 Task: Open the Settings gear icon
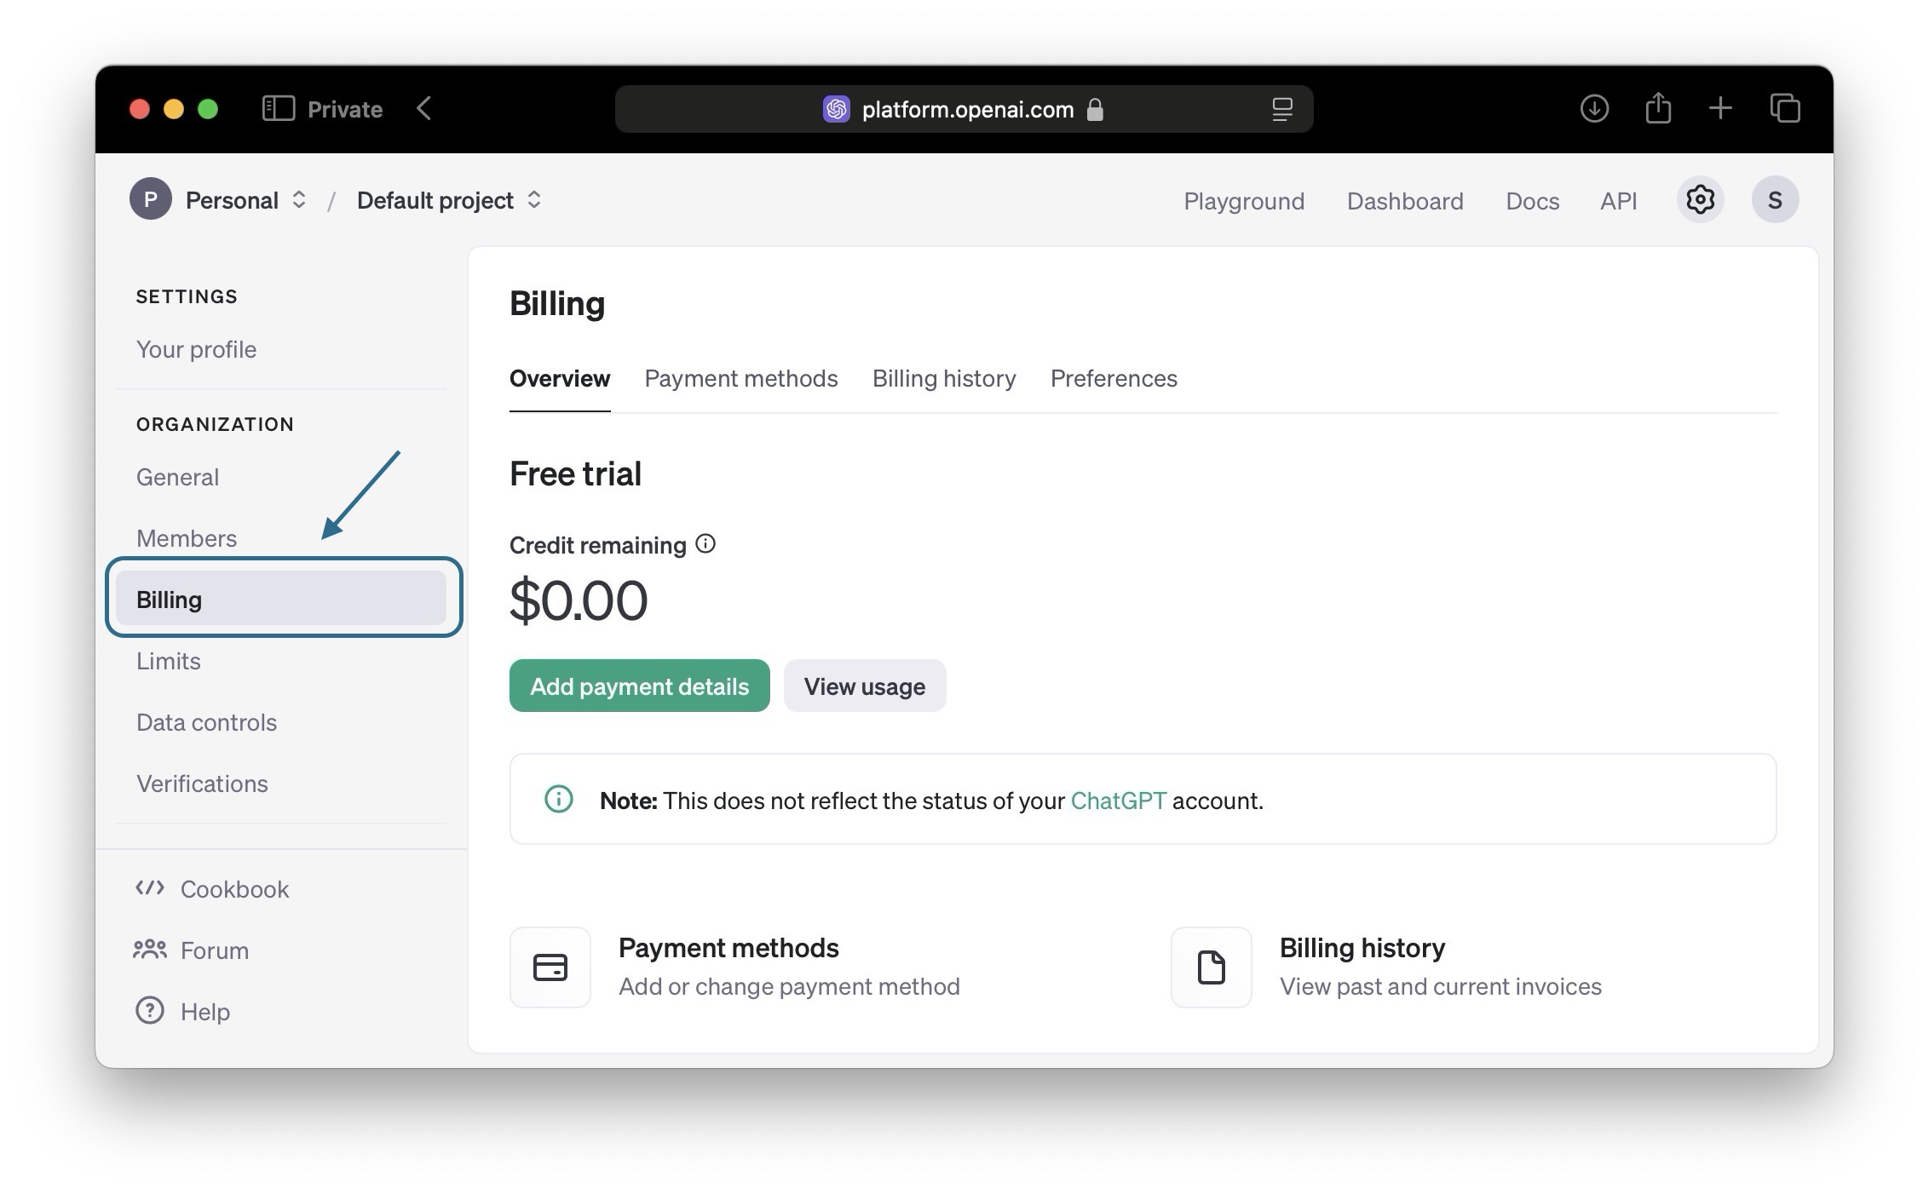tap(1700, 200)
